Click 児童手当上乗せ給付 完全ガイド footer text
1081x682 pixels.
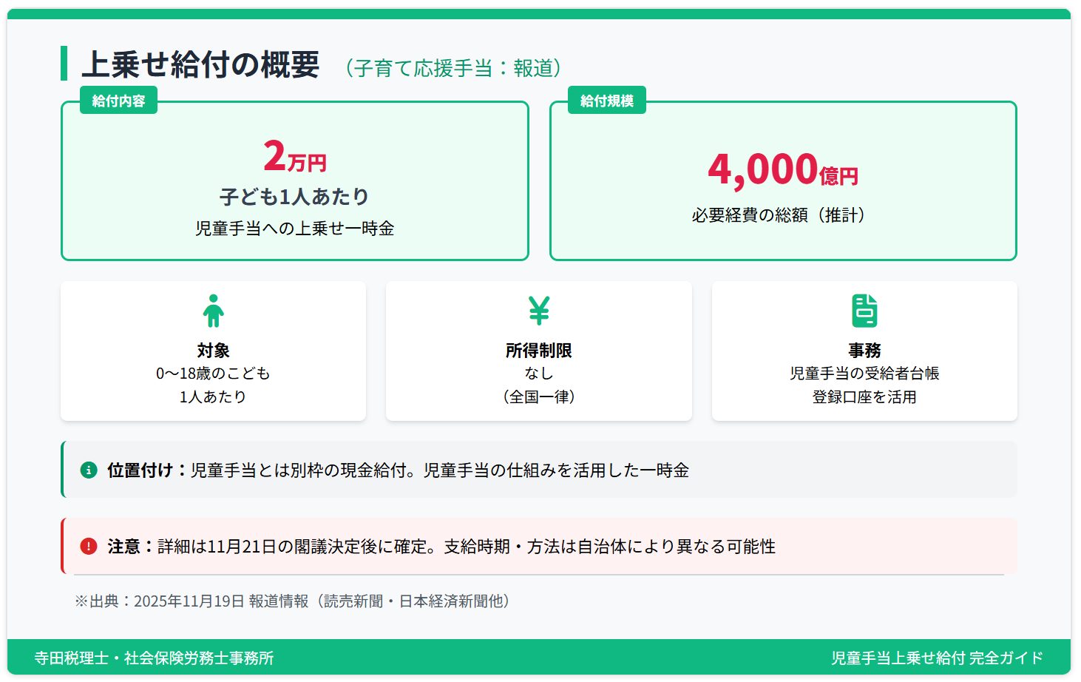point(937,658)
